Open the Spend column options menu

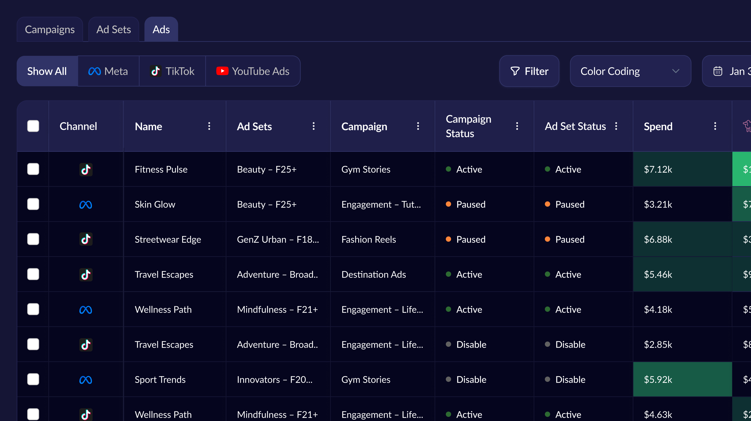point(715,126)
